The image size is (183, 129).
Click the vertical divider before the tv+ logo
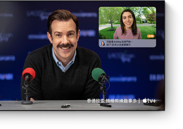pyautogui.click(x=139, y=101)
